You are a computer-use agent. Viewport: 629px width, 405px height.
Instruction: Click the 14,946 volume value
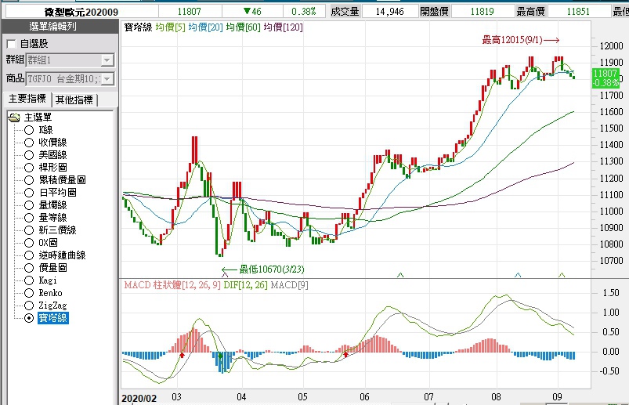point(390,11)
